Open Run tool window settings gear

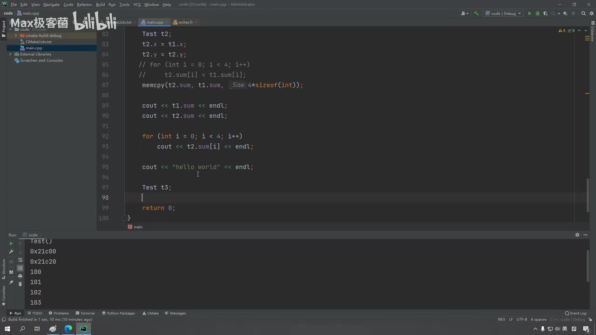click(577, 235)
